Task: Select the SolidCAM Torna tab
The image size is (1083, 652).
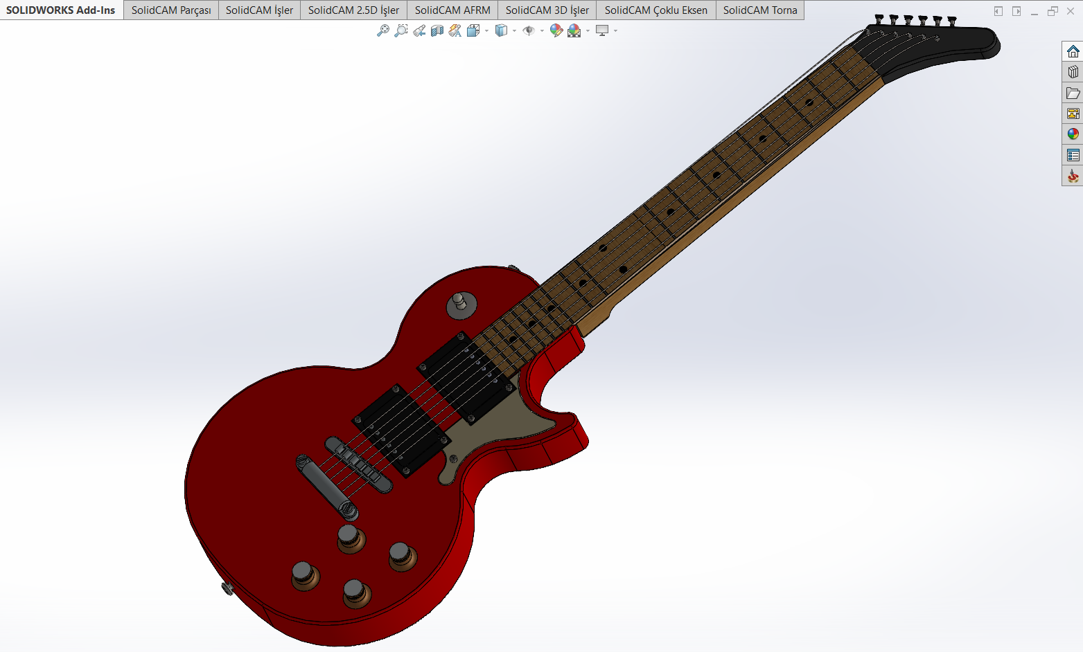Action: click(x=760, y=10)
